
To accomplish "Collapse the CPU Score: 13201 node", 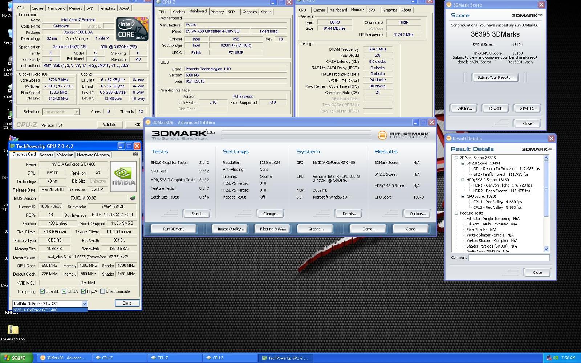I will (x=463, y=196).
